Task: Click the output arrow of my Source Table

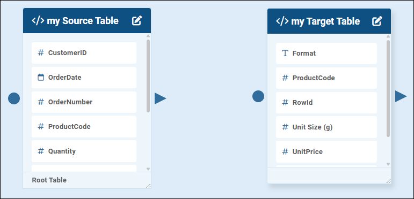Action: point(160,98)
